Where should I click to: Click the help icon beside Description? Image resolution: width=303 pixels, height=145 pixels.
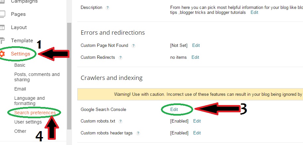point(108,8)
